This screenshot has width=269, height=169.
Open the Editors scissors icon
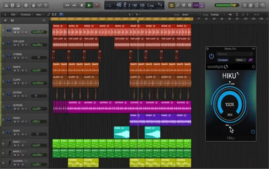(x=46, y=5)
